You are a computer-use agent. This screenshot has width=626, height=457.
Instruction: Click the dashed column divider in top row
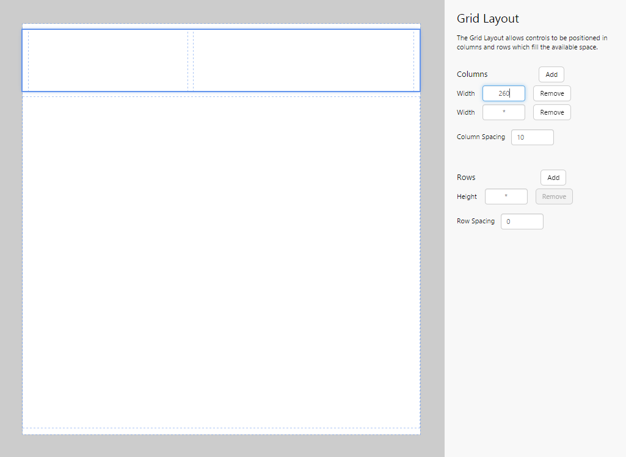pyautogui.click(x=191, y=60)
